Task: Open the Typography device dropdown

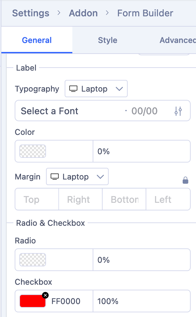Action: tap(96, 89)
